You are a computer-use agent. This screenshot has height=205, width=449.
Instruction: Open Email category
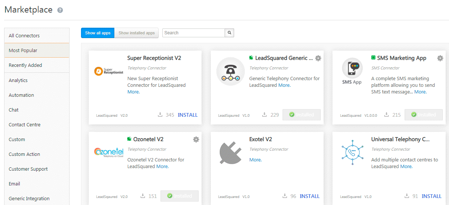pyautogui.click(x=37, y=184)
